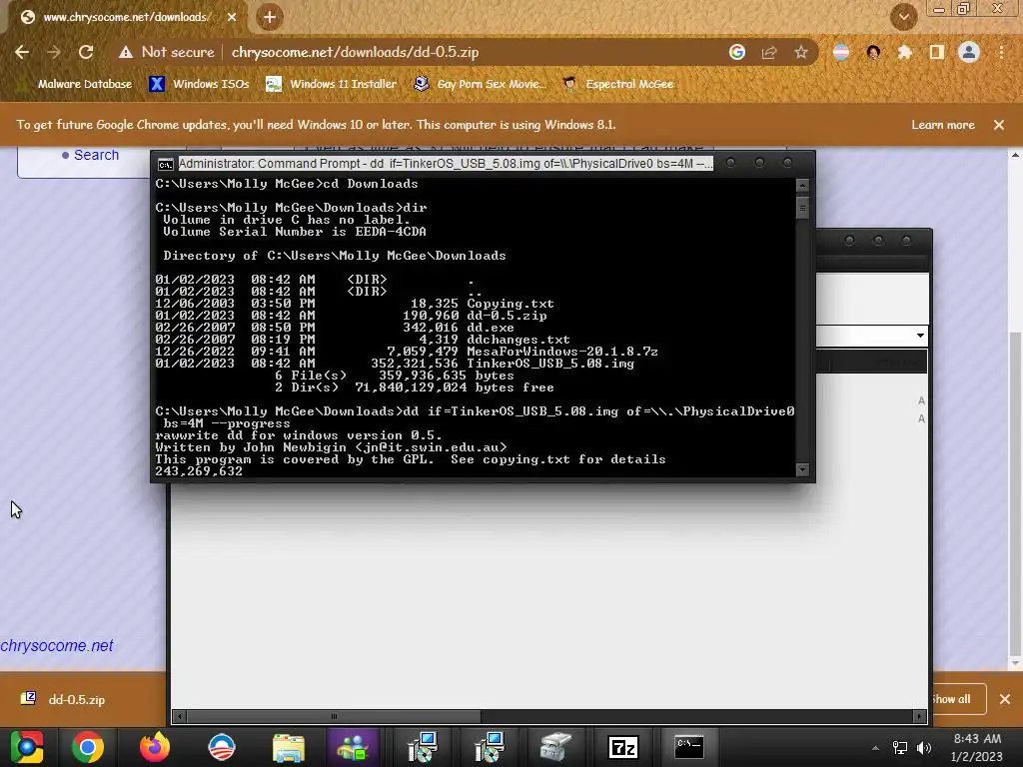Close the chrysocome.net browser tab
The image size is (1023, 767).
click(x=232, y=18)
